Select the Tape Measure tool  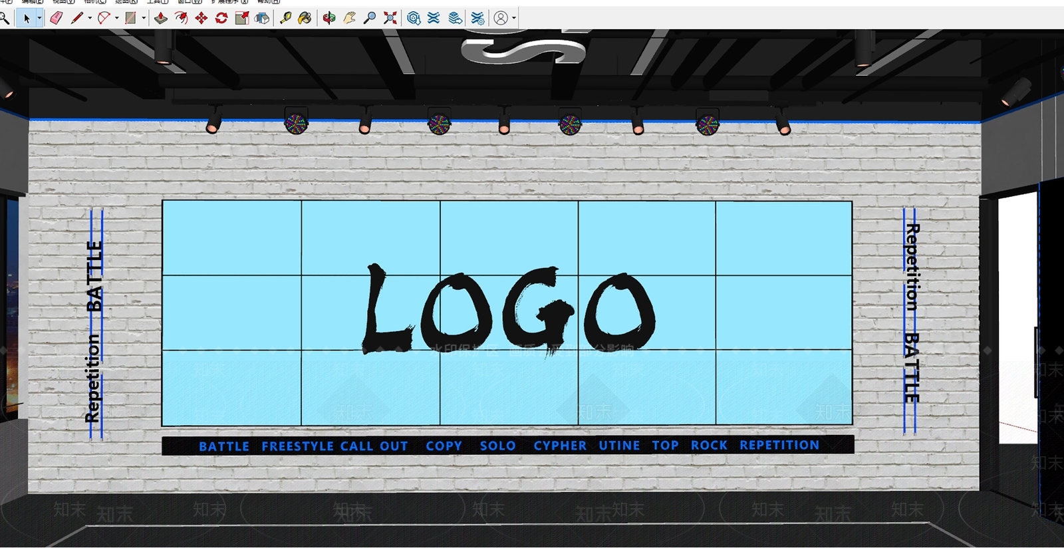coord(285,18)
